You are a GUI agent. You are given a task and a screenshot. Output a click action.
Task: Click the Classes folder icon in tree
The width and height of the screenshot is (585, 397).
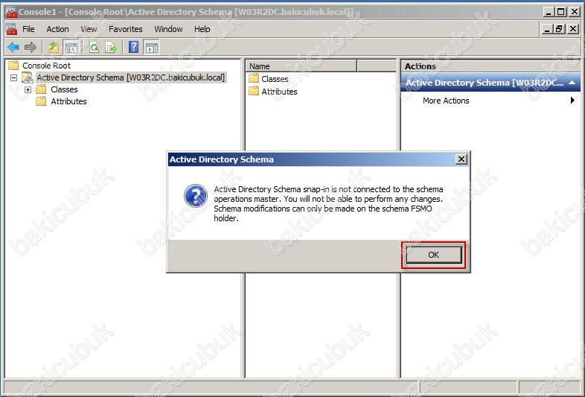pos(41,89)
